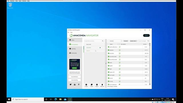The width and height of the screenshot is (183, 103).
Task: Click the Windows taskbar search box
Action: 28,99
